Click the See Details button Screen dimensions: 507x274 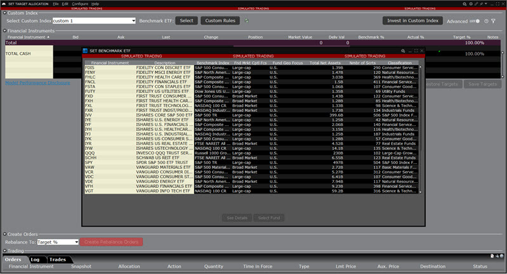(x=237, y=218)
